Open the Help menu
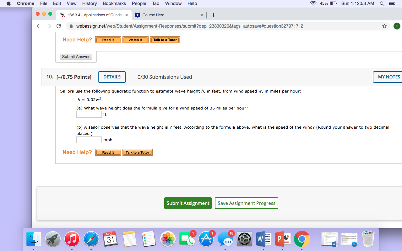402x251 pixels. [x=192, y=3]
